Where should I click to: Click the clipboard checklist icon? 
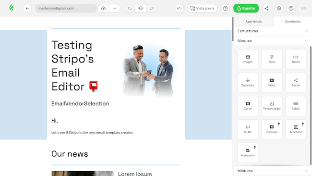(226, 8)
